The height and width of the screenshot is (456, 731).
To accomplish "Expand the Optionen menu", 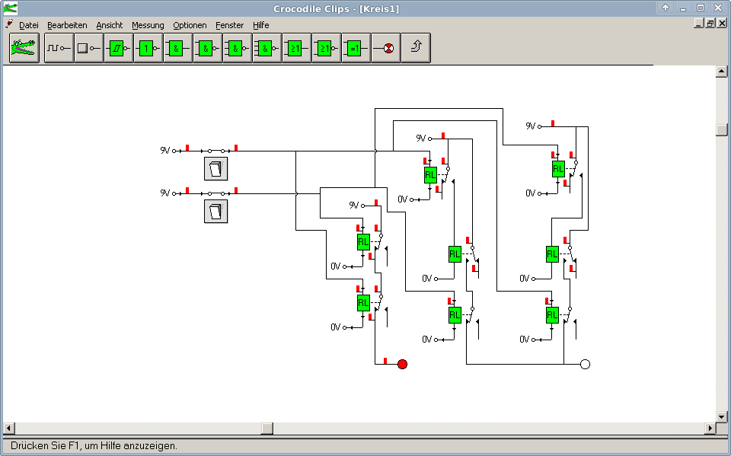I will click(x=190, y=25).
